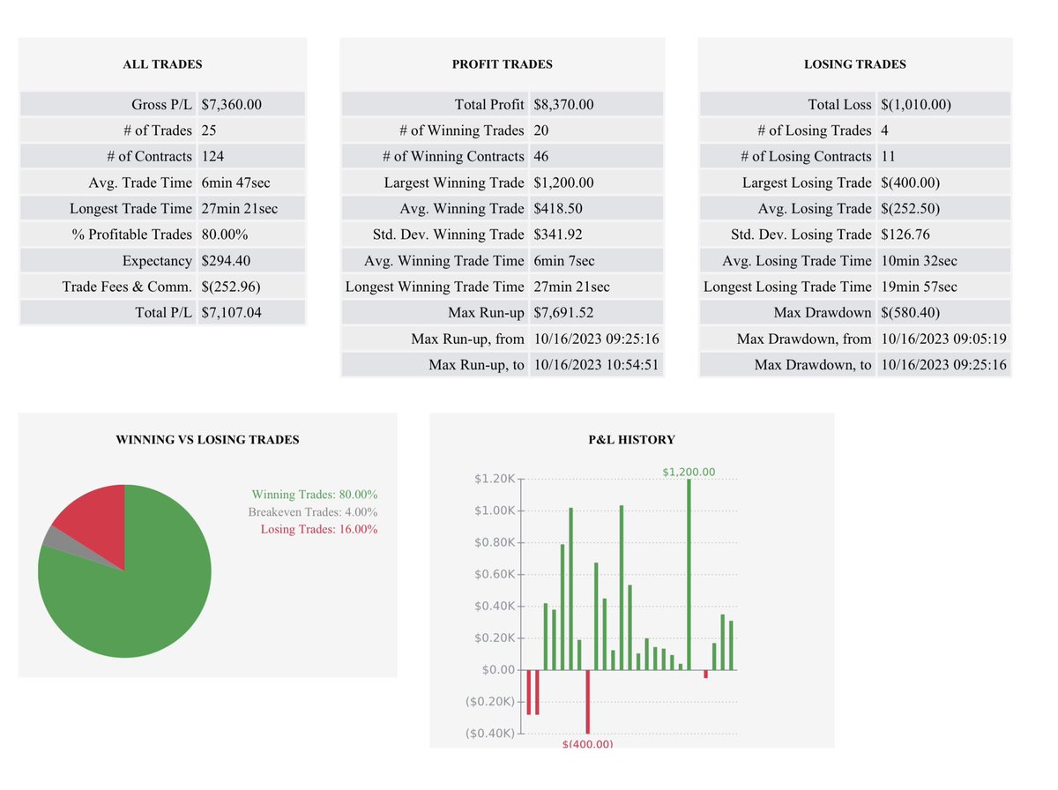
Task: Click the WINNING VS LOSING TRADES chart title
Action: tap(207, 439)
